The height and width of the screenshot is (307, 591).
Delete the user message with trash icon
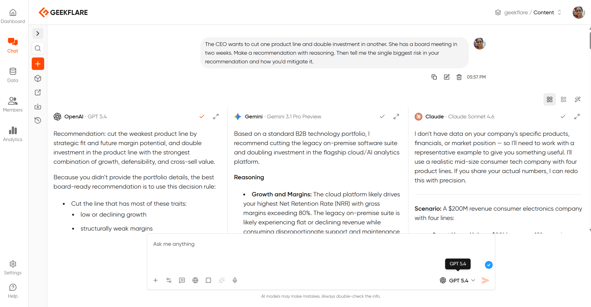(x=459, y=77)
